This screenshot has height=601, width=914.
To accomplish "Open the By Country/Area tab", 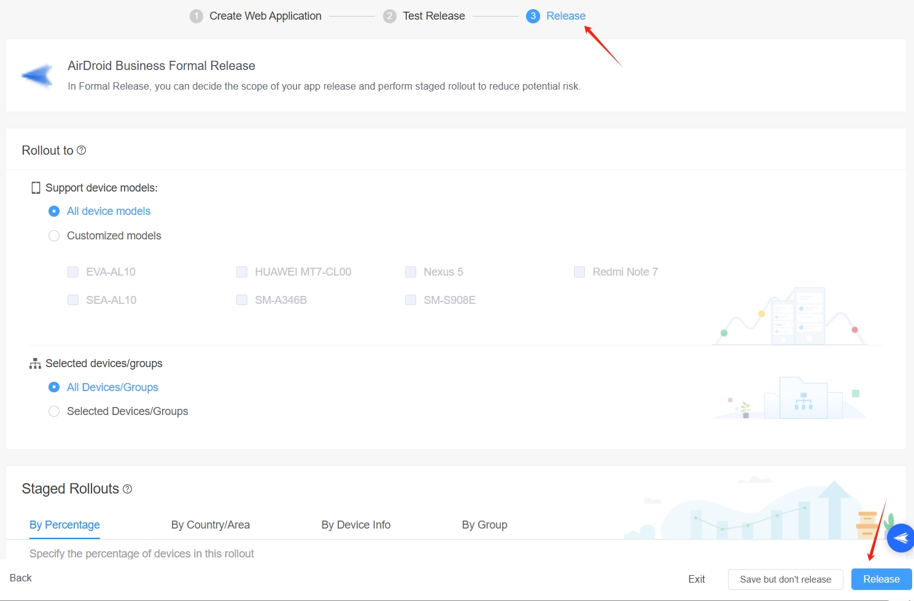I will [211, 525].
